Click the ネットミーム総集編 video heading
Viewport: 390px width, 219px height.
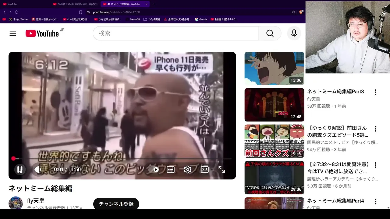(41, 188)
